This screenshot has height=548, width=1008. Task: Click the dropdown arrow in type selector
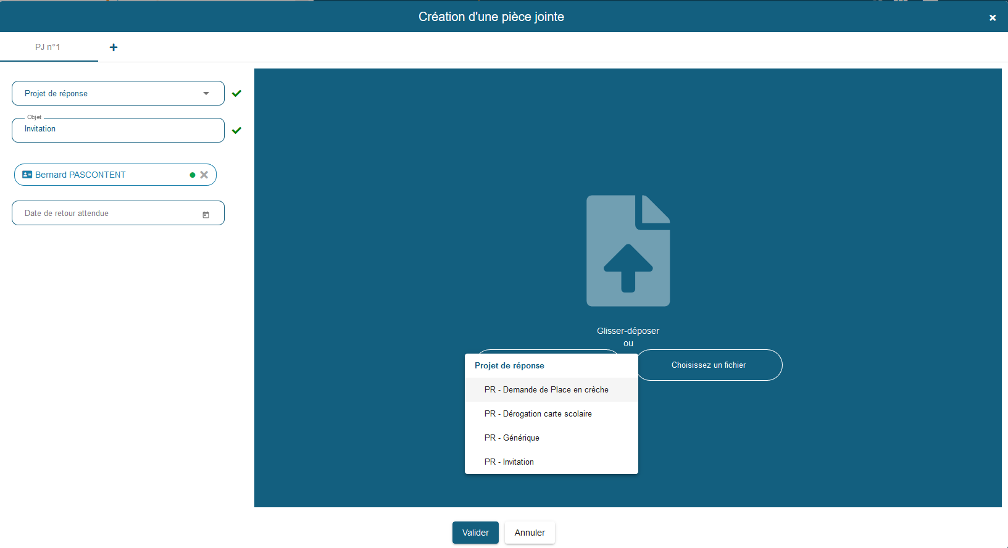206,93
